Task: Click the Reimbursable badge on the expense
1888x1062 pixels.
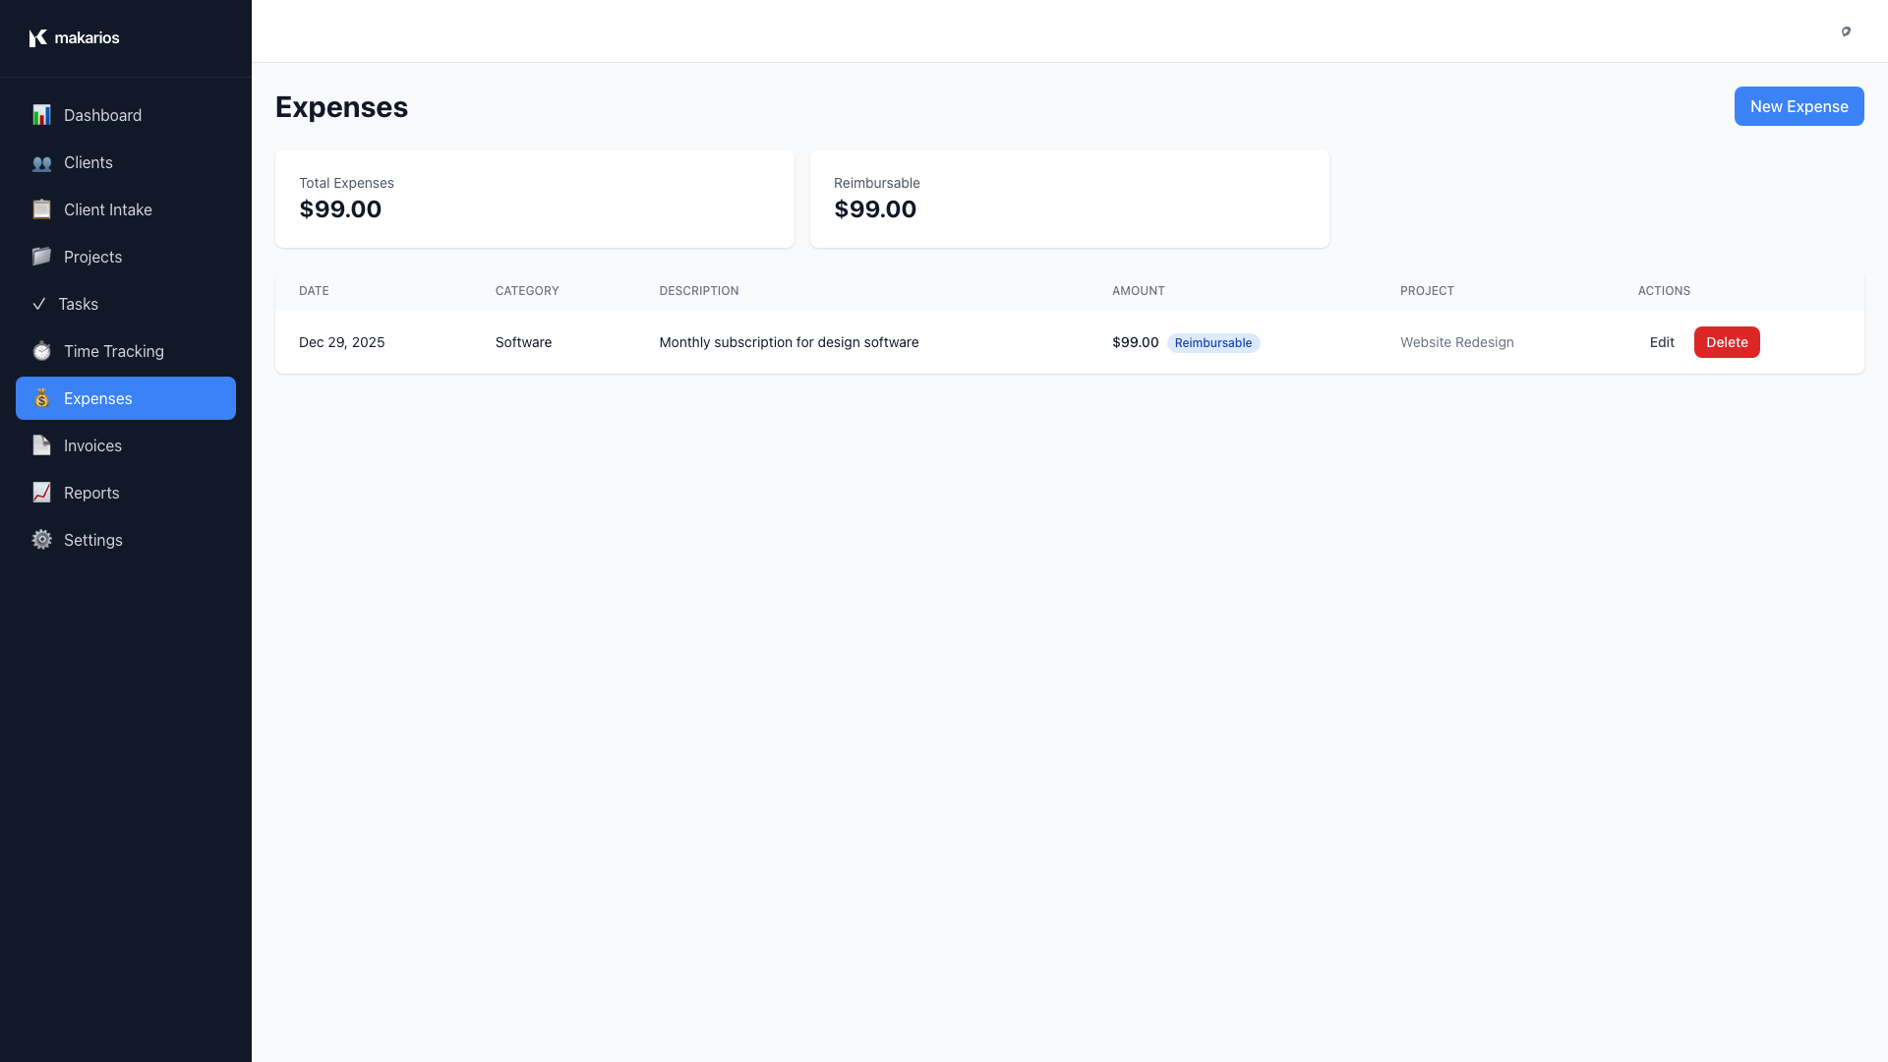Action: click(1214, 342)
